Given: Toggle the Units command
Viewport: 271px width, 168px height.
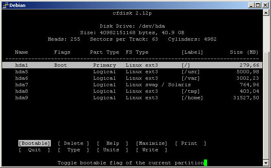Looking at the screenshot, I should click(112, 150).
